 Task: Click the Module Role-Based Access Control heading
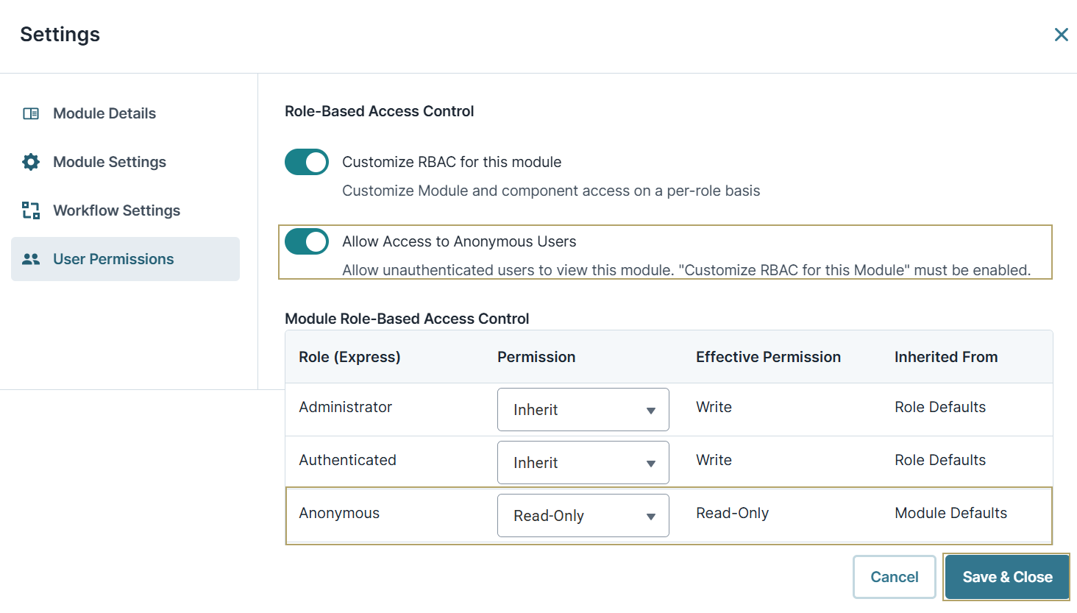[407, 319]
